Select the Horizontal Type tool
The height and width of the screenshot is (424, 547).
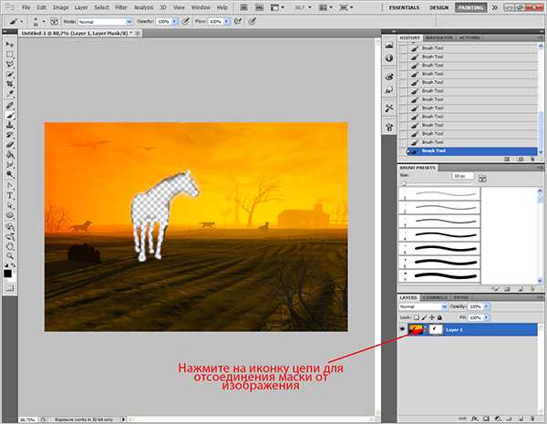coord(10,196)
